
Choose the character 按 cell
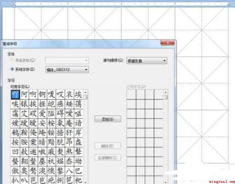click(15, 142)
